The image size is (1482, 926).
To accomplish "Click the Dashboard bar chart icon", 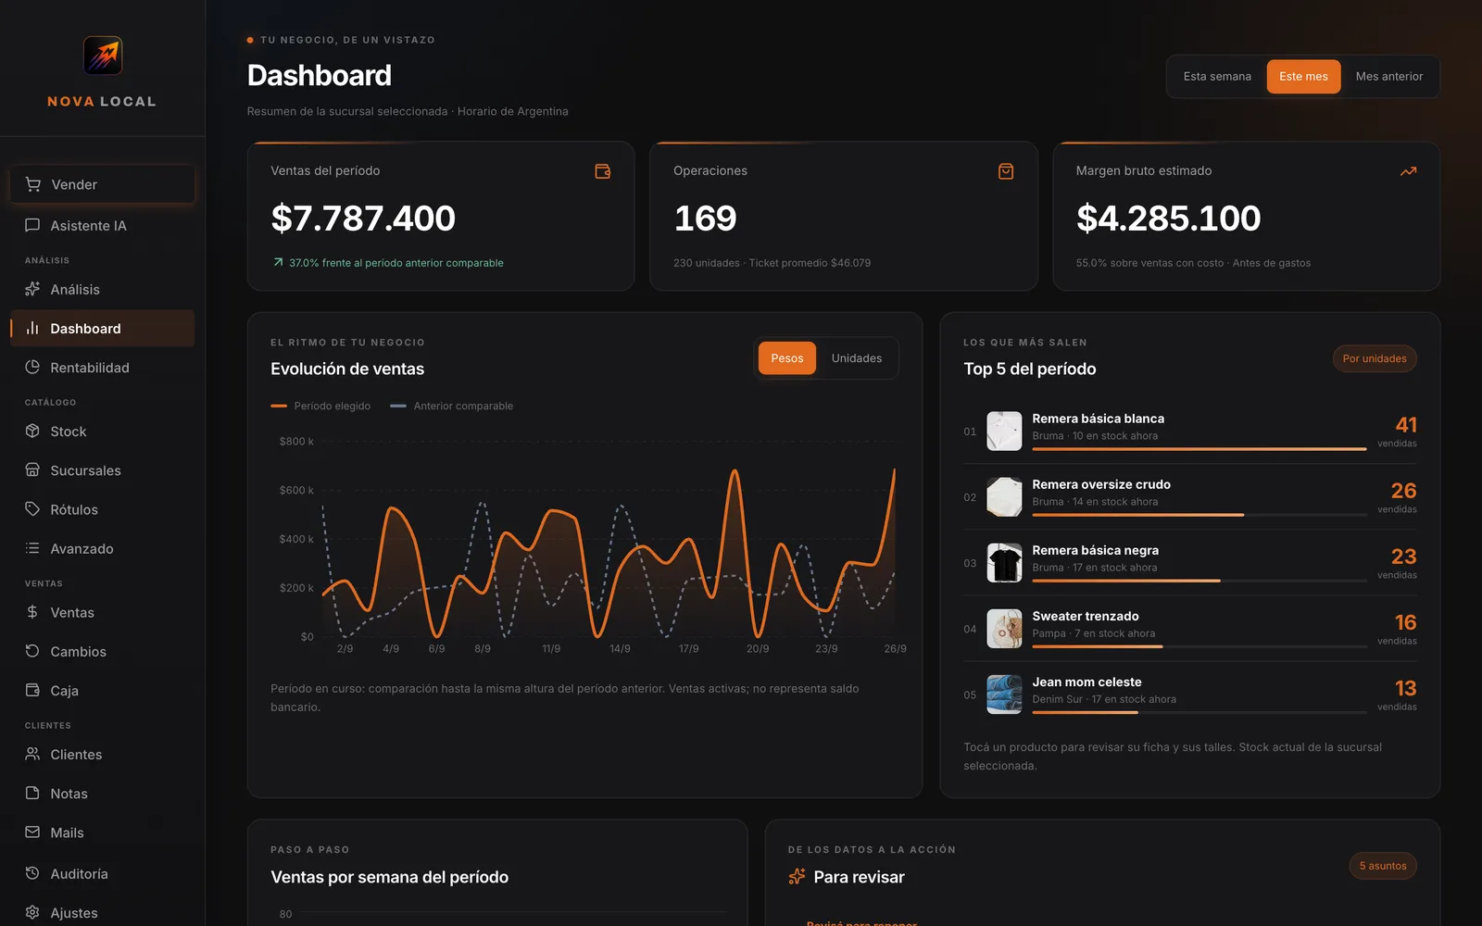I will click(x=32, y=328).
